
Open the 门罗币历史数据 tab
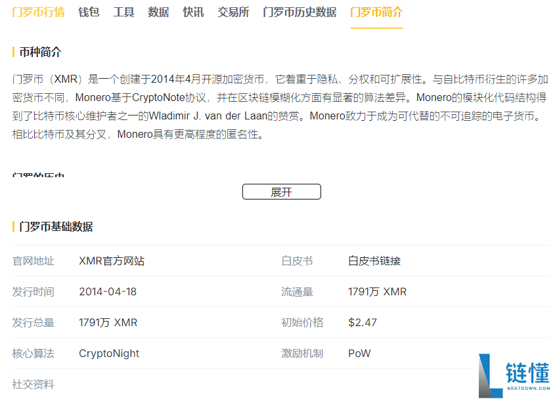[x=299, y=12]
